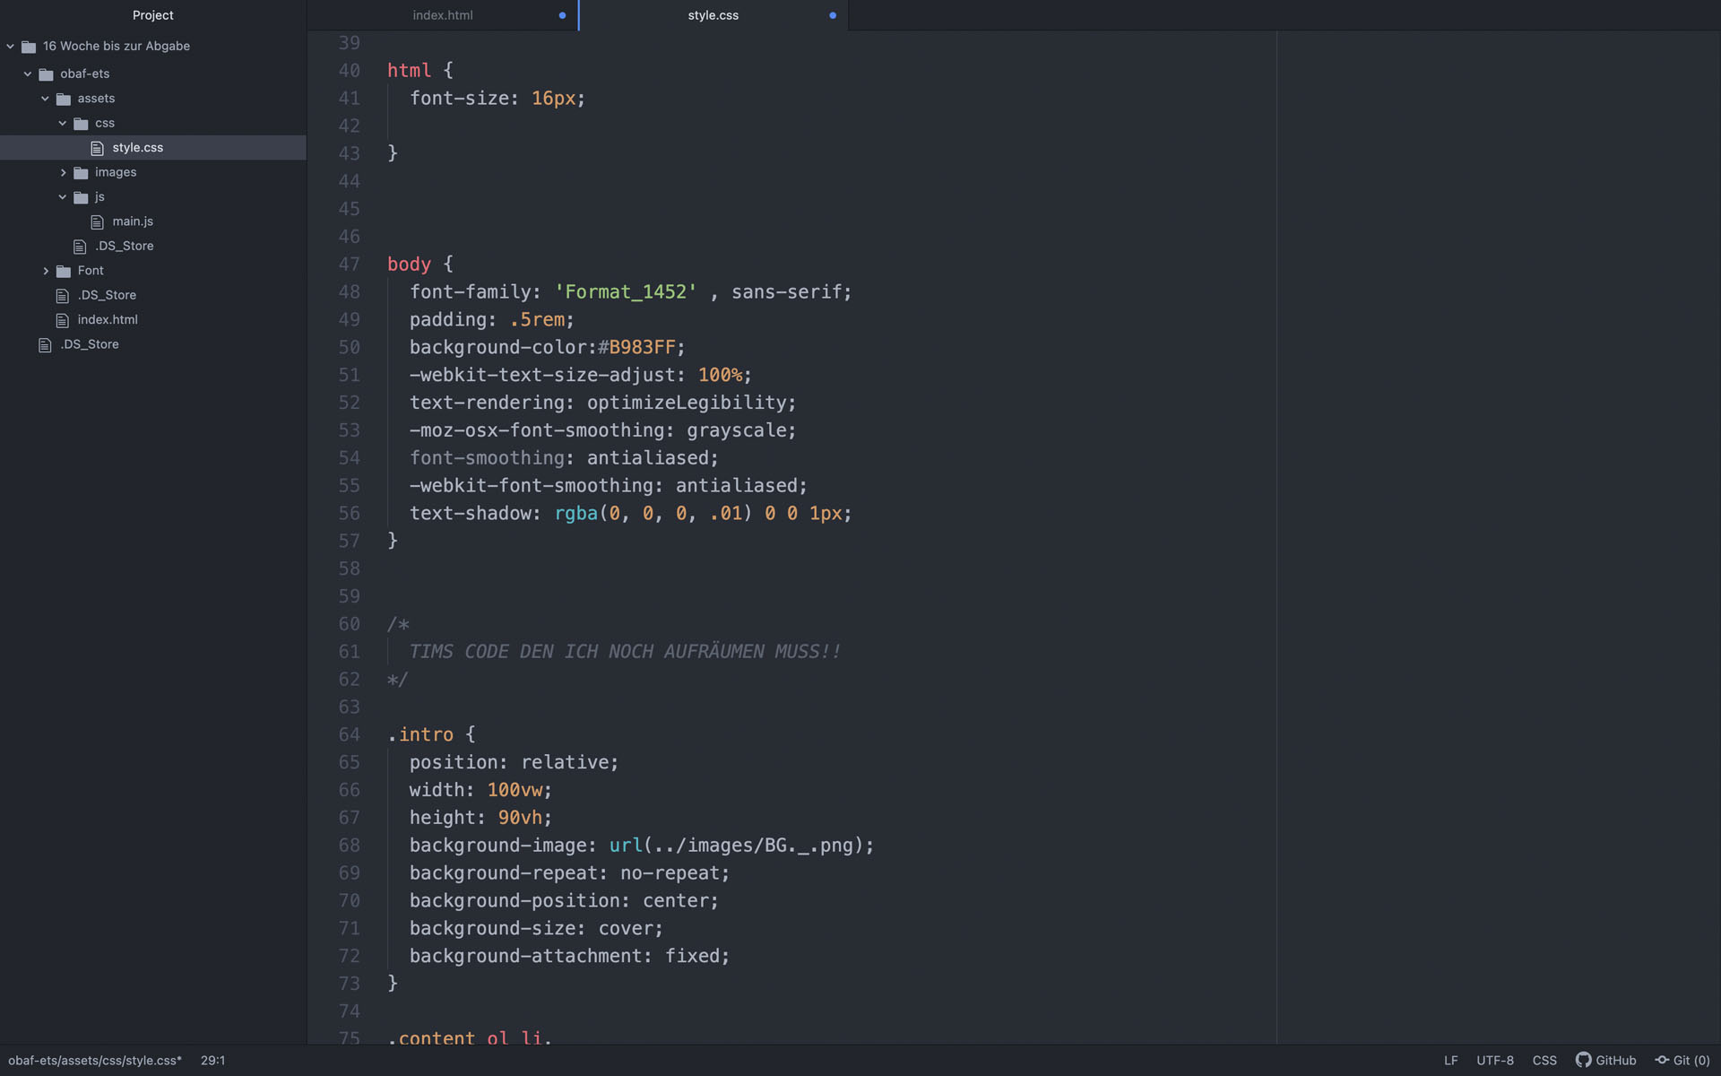Screen dimensions: 1721x1076
Task: Click the js folder icon
Action: click(x=81, y=197)
